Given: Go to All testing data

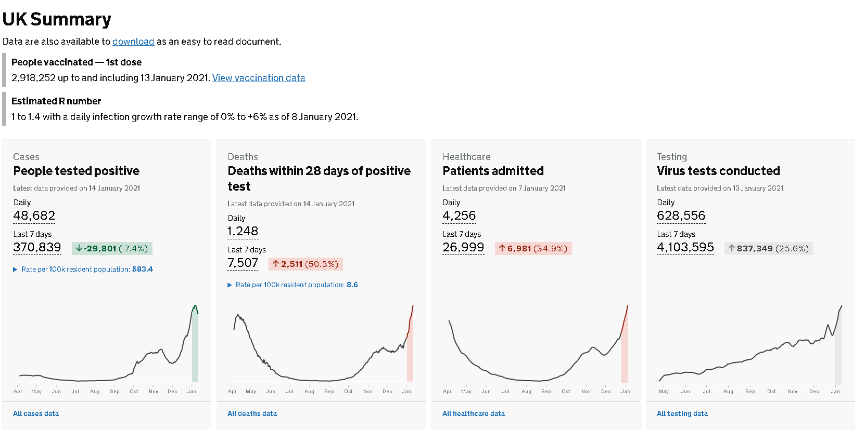Looking at the screenshot, I should pyautogui.click(x=682, y=413).
